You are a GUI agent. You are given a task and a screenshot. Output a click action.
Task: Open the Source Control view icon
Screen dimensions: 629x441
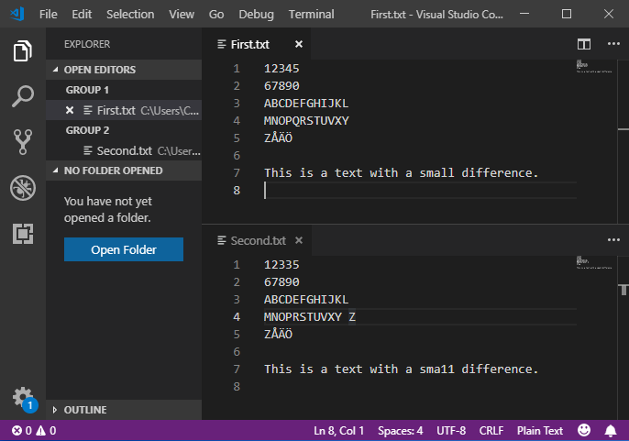[x=23, y=141]
